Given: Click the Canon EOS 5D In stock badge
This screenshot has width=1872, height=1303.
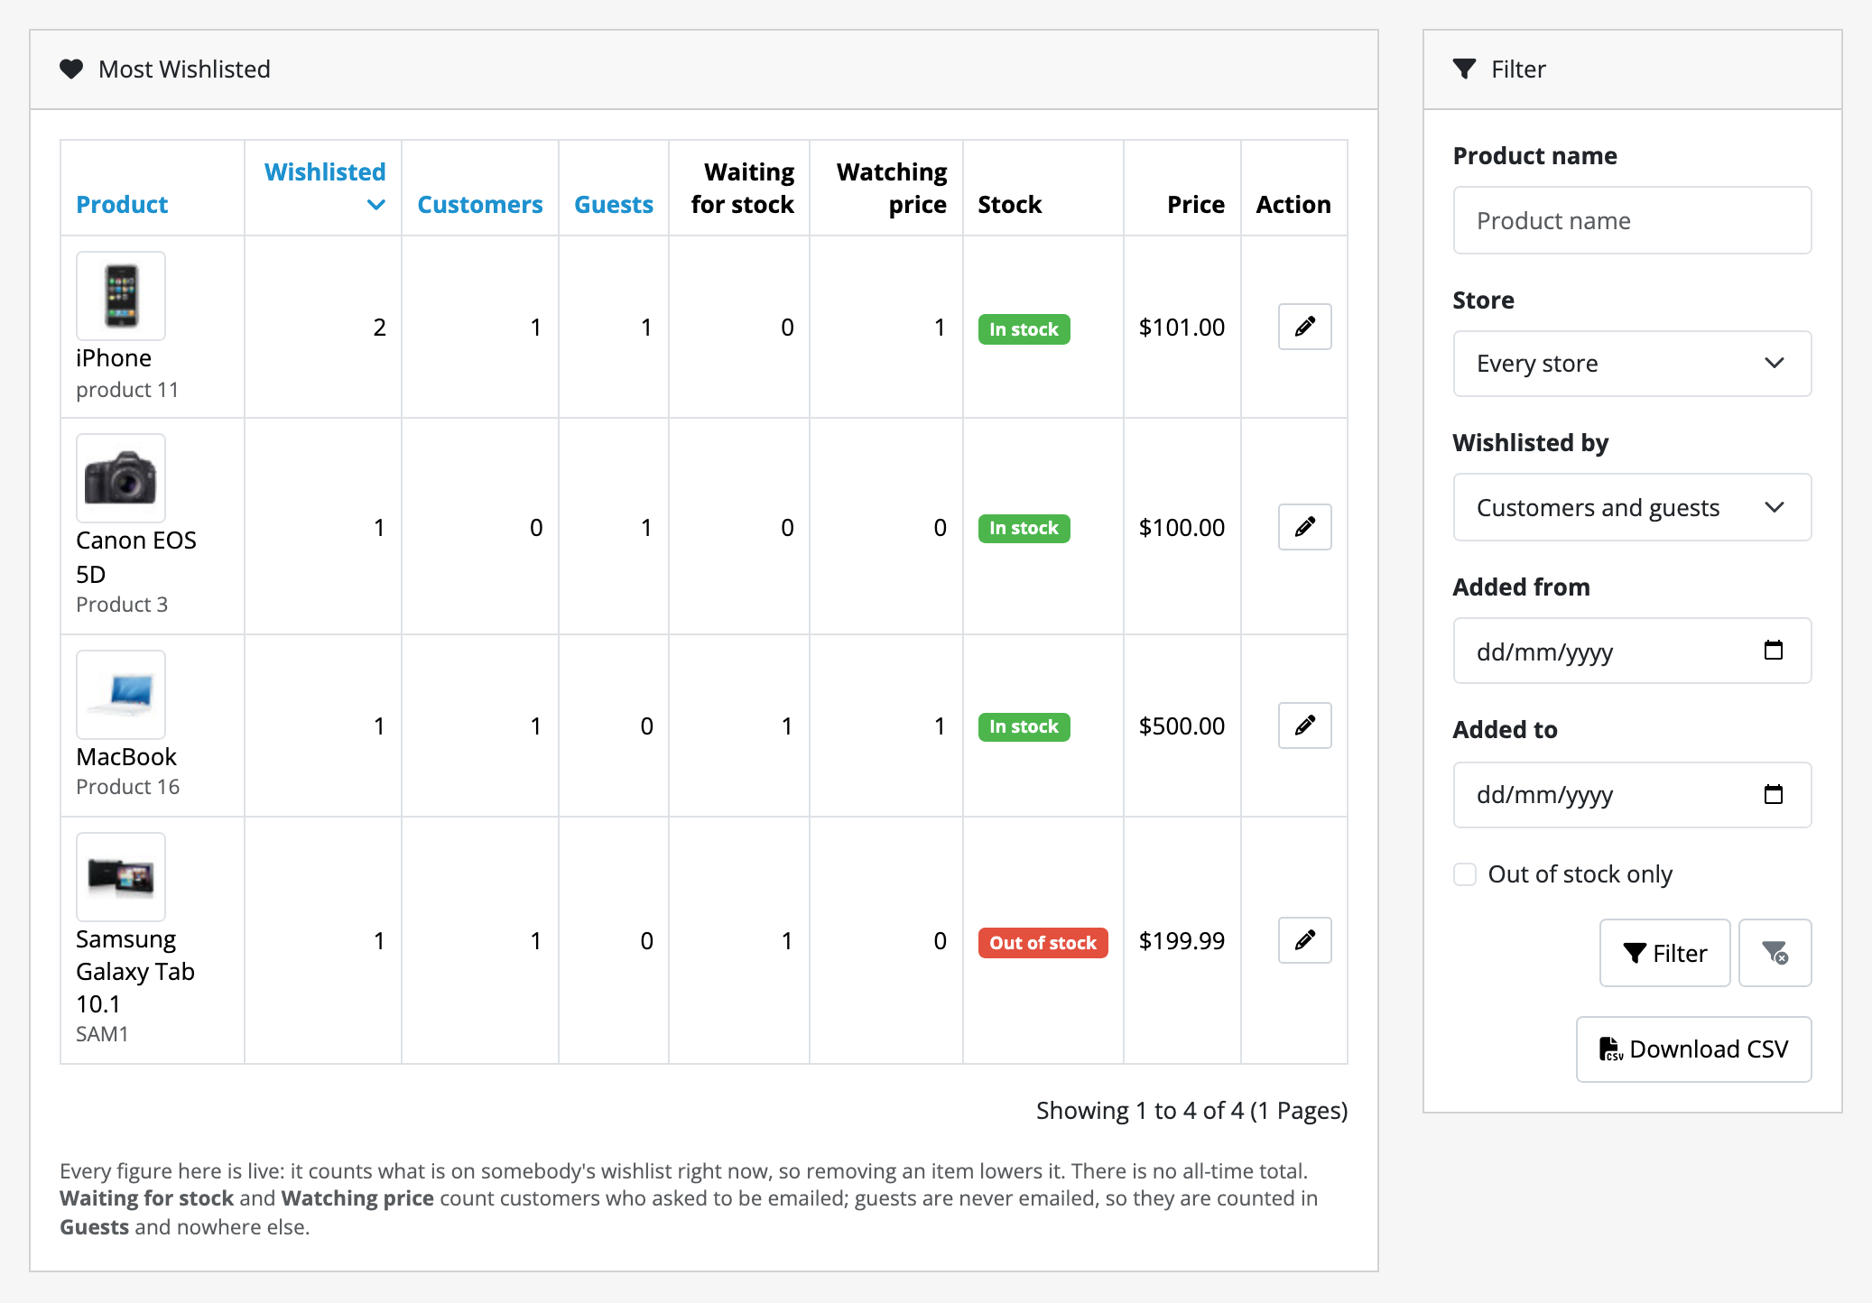Looking at the screenshot, I should tap(1024, 528).
